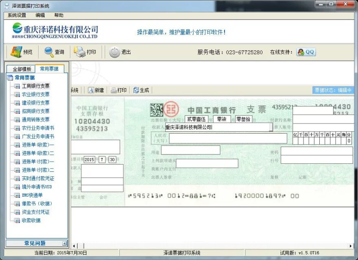Screen dimensions: 358x260
Task: Select the 广发业务申请书 template icon
Action: click(x=17, y=136)
